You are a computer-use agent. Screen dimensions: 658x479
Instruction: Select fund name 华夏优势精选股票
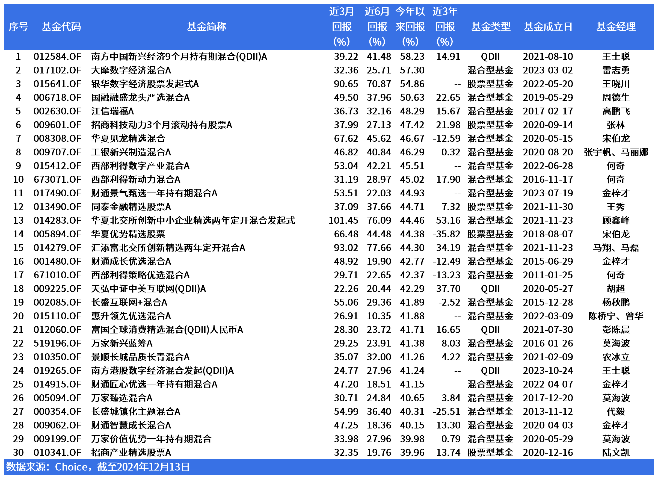point(128,234)
